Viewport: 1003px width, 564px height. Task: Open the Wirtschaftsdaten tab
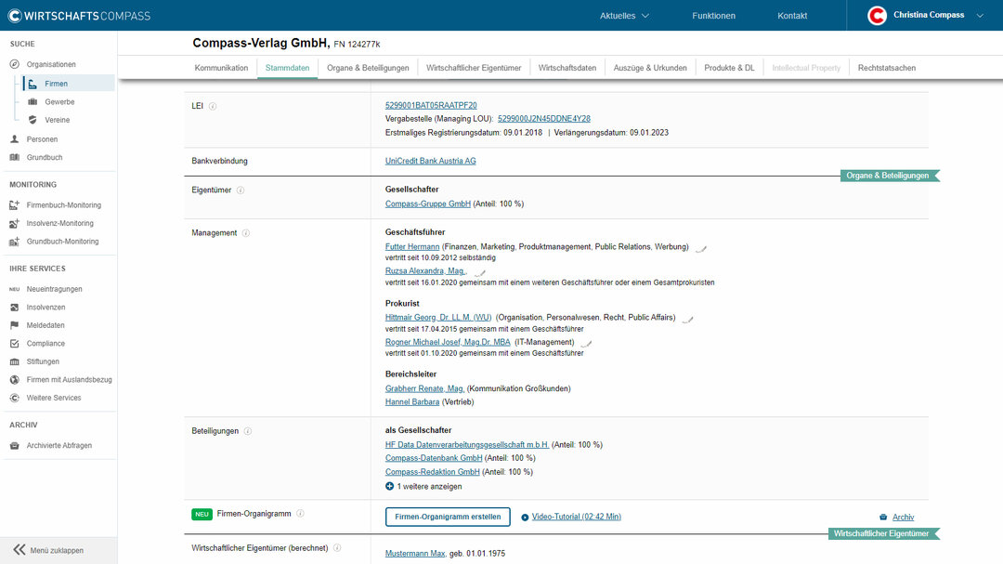point(567,68)
